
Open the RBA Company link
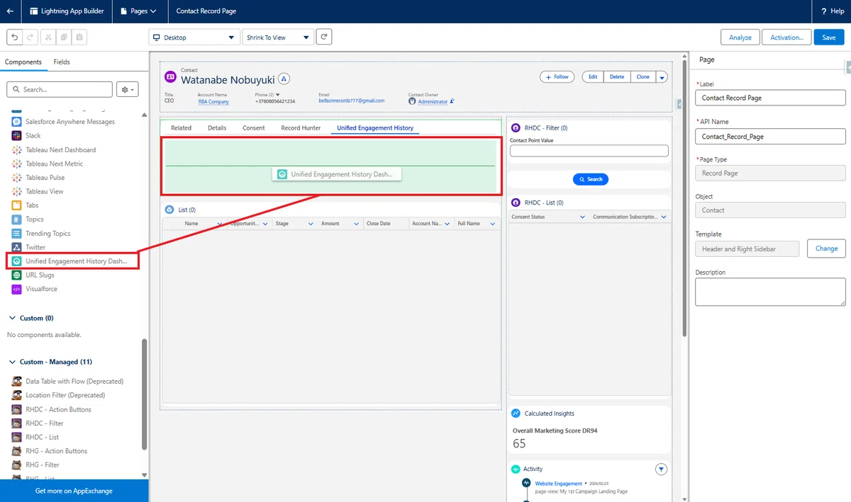[x=213, y=101]
